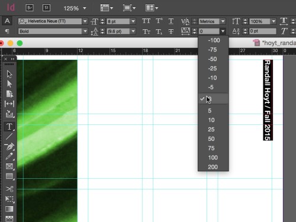Open the Screen Mode menu icon
Screen dimensions: 296x222
(129, 8)
